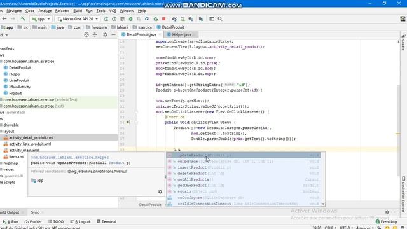Switch to the Sync tab in the Build panel
The width and height of the screenshot is (407, 229).
(x=35, y=212)
